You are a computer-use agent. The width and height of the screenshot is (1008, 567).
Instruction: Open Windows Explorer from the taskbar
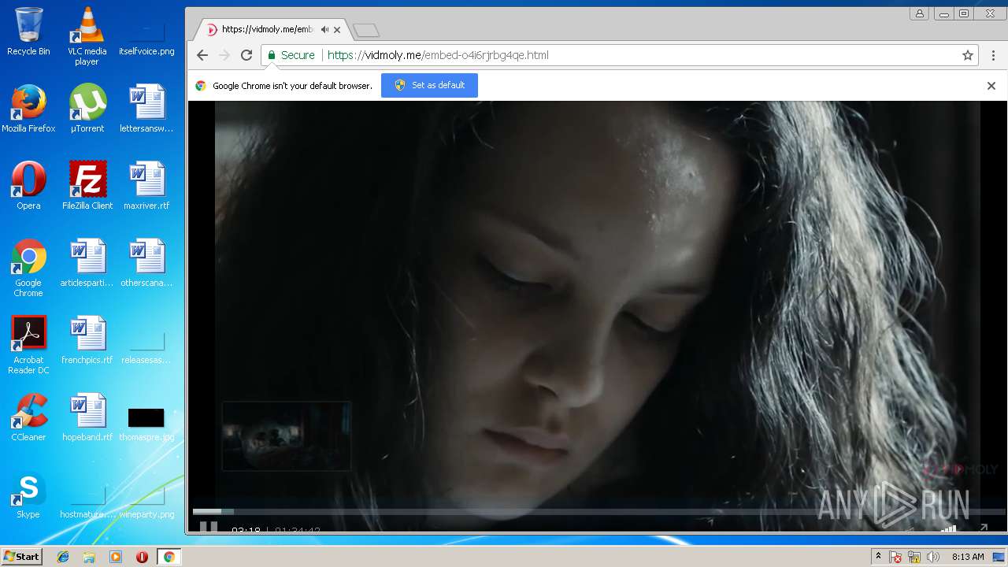click(x=89, y=557)
